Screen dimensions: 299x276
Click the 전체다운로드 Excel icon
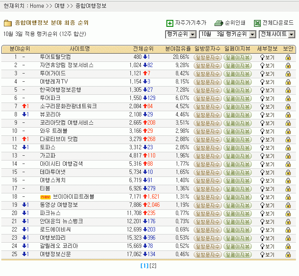pyautogui.click(x=257, y=23)
